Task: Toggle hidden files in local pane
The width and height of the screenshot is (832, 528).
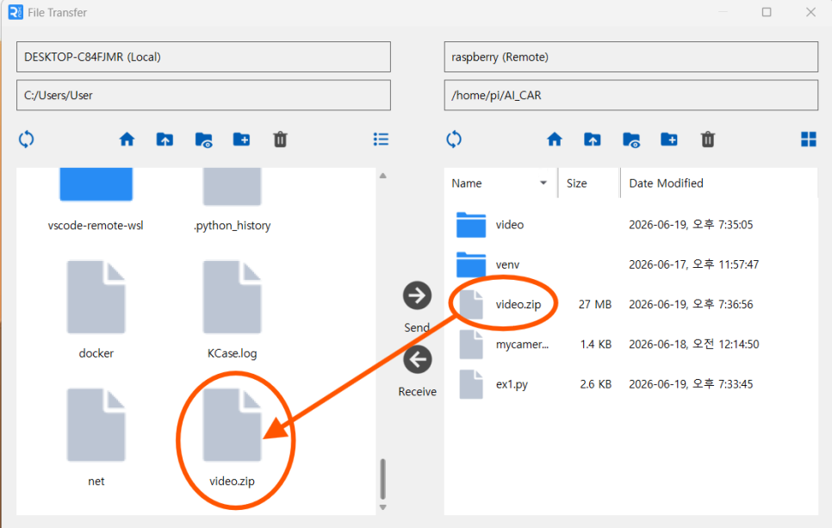Action: (x=204, y=140)
